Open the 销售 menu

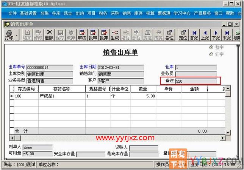[127, 13]
